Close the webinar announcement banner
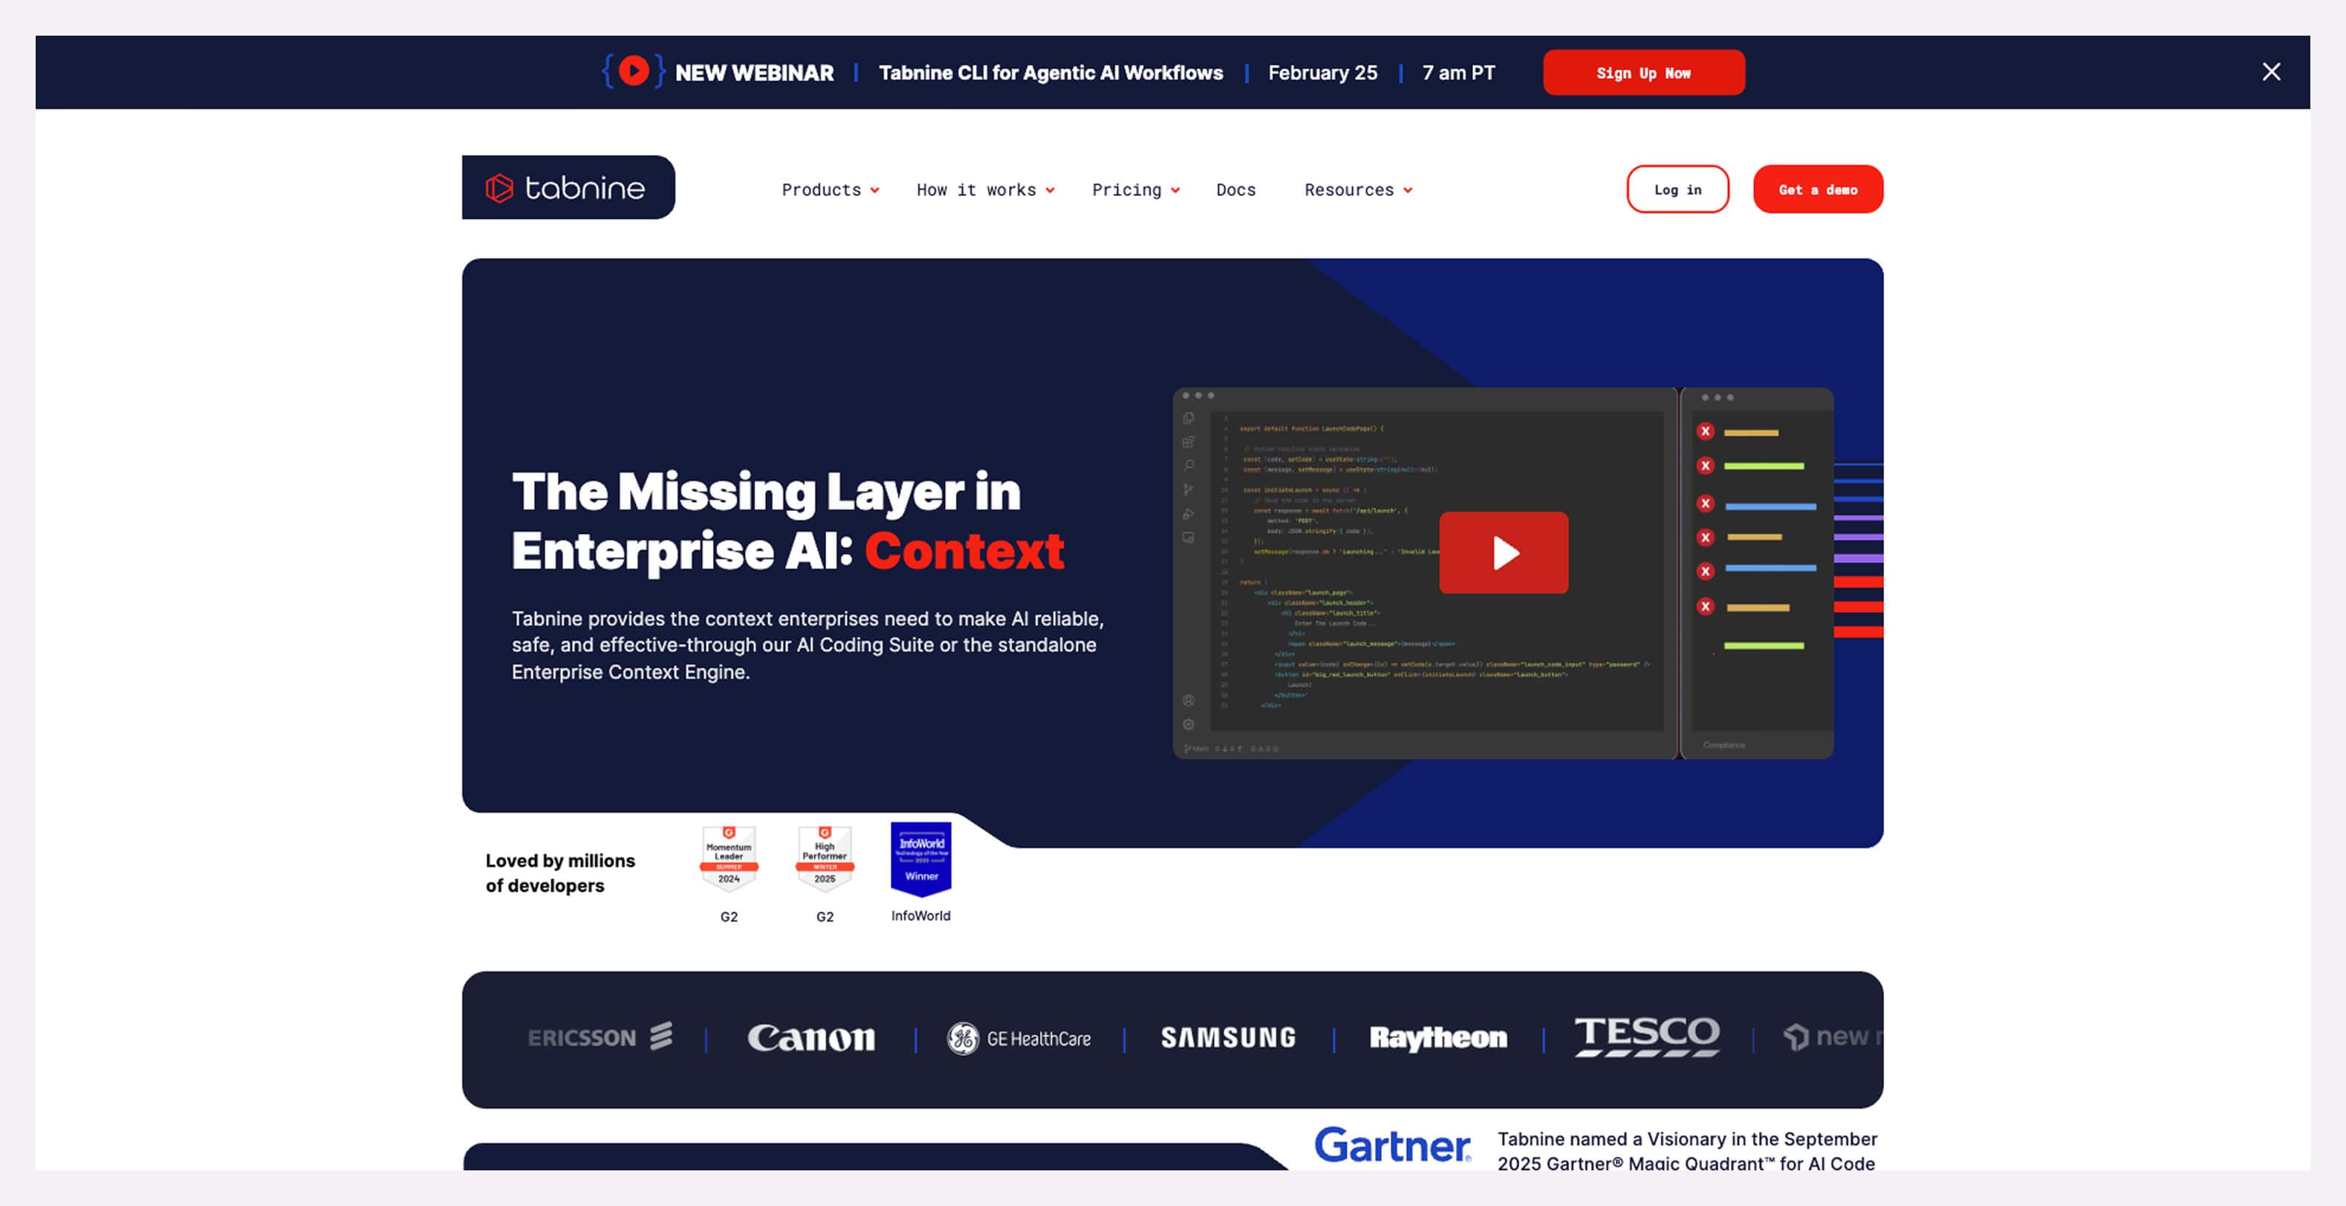 2270,72
